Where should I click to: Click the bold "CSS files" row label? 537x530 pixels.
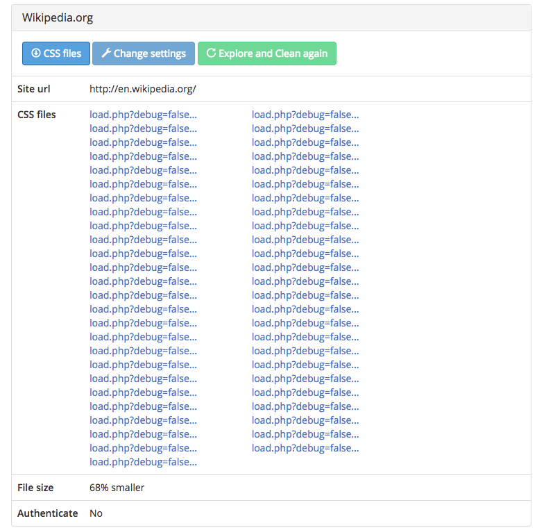coord(37,115)
